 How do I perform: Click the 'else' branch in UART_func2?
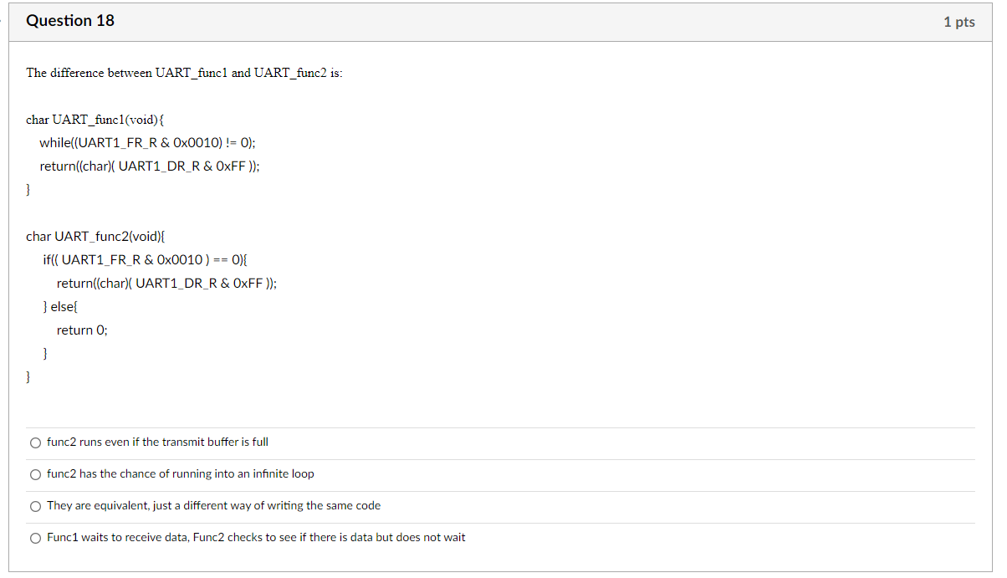coord(59,306)
